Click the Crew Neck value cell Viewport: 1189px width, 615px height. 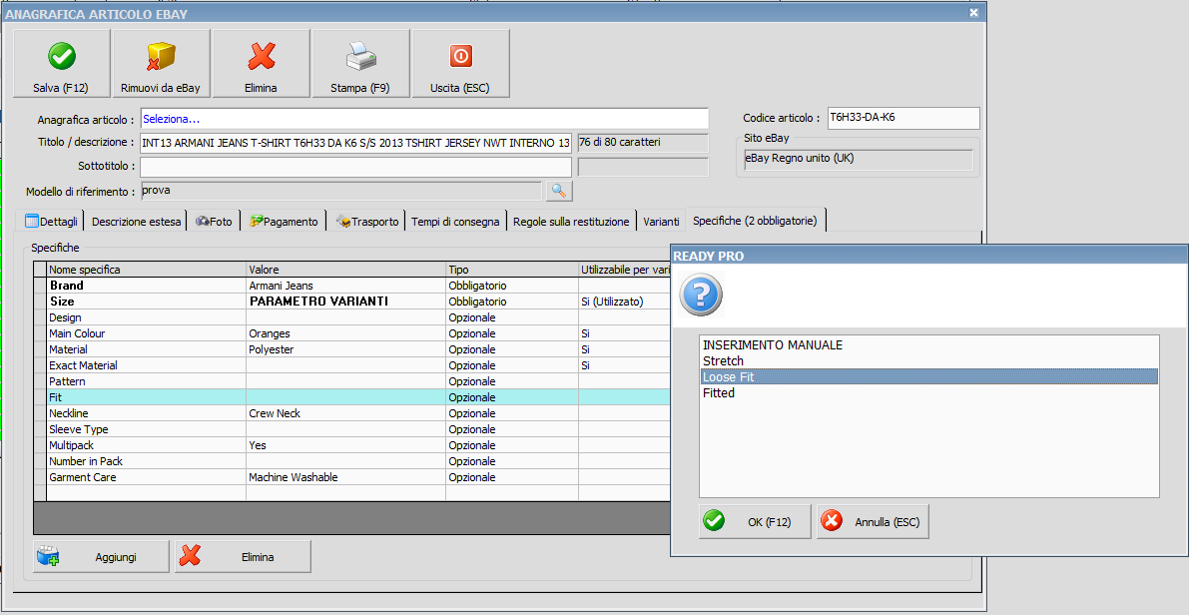point(345,413)
